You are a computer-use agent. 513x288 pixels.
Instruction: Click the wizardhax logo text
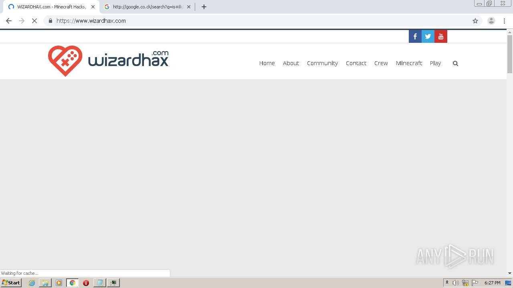click(x=128, y=59)
